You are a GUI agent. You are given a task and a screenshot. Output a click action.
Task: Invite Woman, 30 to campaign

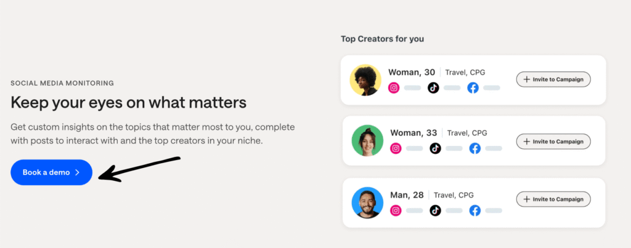553,79
